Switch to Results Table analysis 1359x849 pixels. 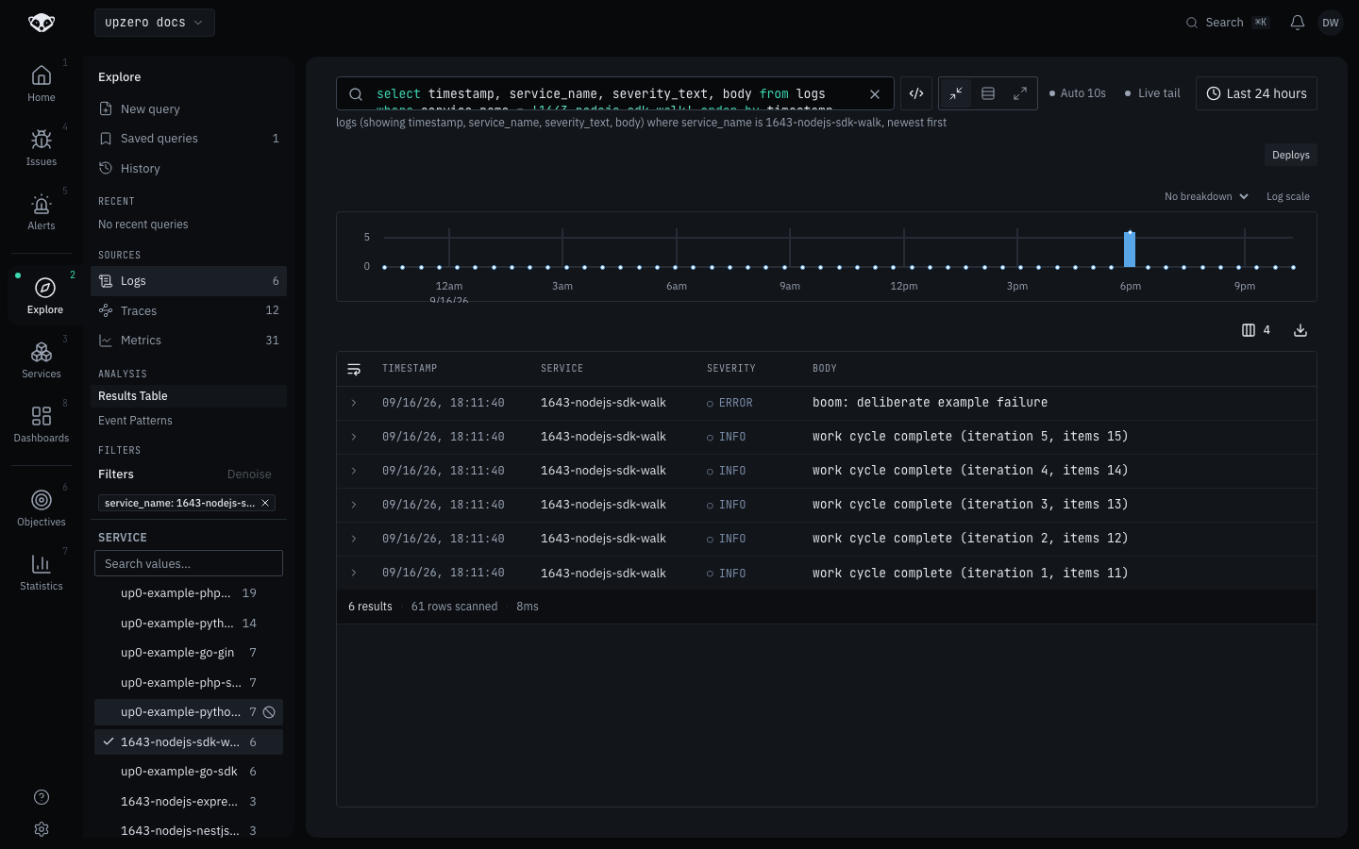click(189, 396)
